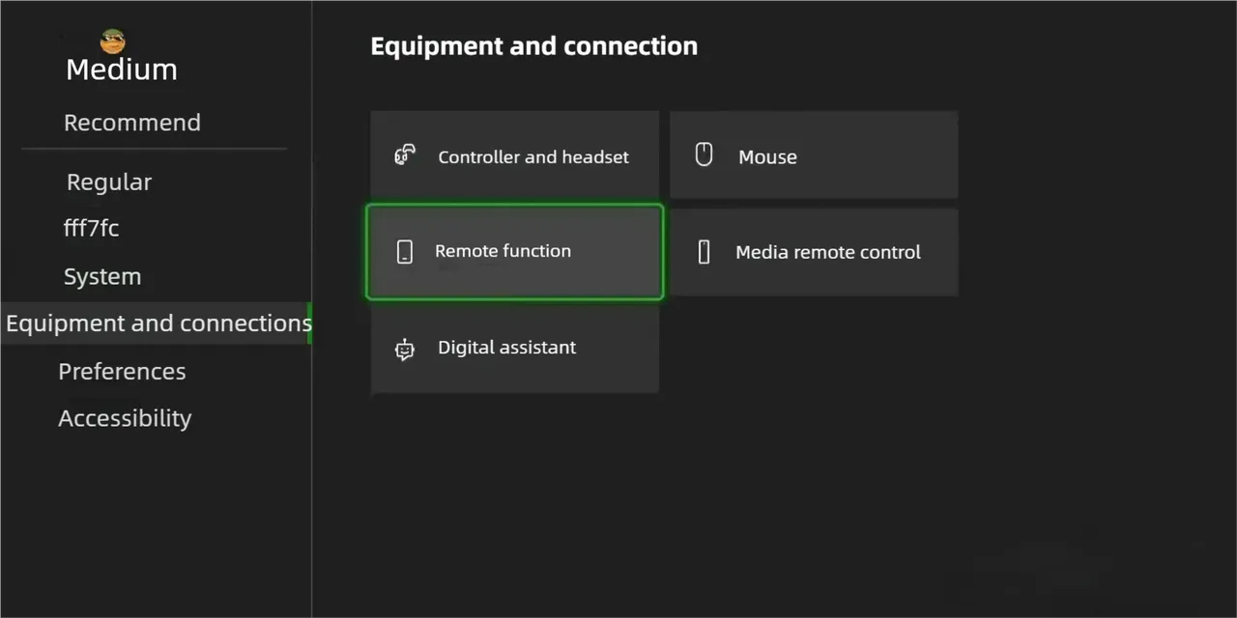Go to the Recommend section
The height and width of the screenshot is (618, 1237).
132,123
